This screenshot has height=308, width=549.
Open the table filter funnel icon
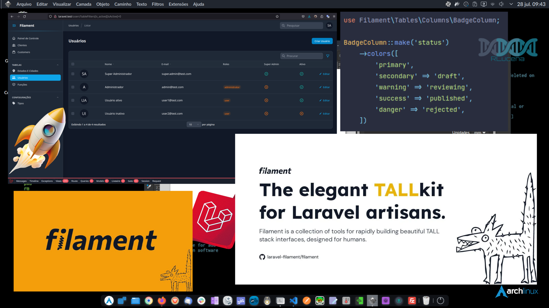pos(328,56)
